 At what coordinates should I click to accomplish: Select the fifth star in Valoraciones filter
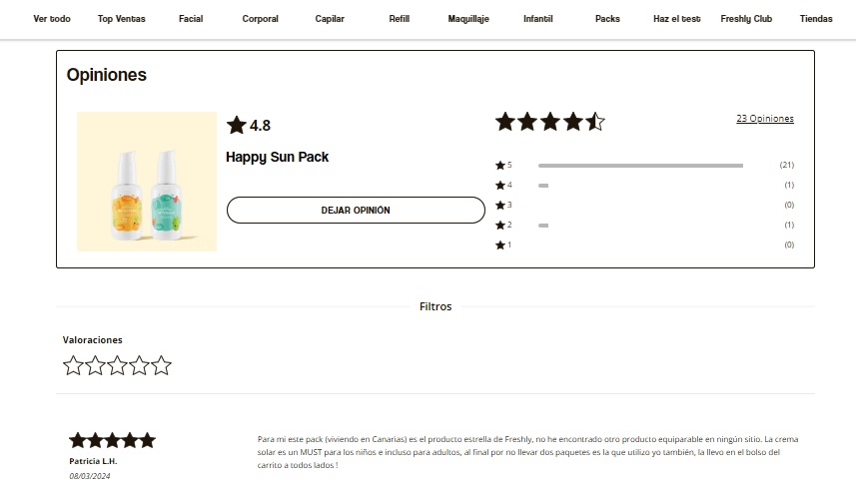point(161,365)
